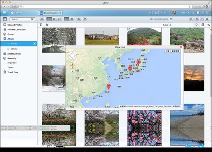Image resolution: width=212 pixels, height=152 pixels.
Task: Click the multi-select copy toolbar icon
Action: (85, 19)
